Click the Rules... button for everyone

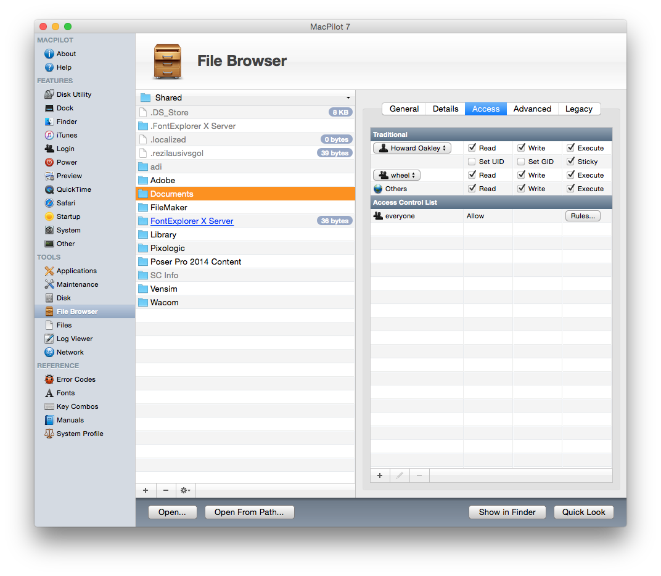coord(582,216)
